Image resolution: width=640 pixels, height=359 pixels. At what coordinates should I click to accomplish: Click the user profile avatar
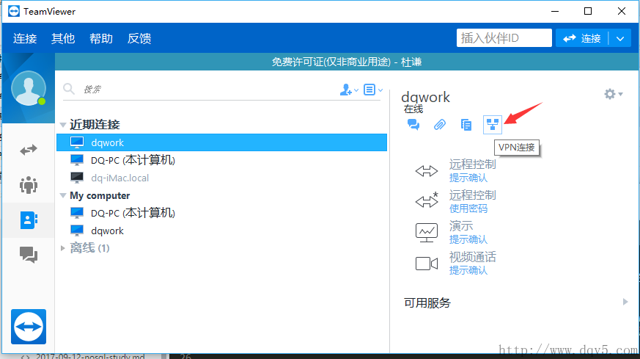click(29, 88)
